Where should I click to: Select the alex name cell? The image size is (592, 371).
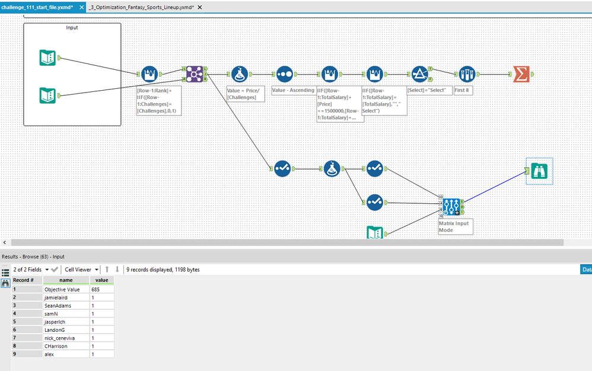(66, 354)
